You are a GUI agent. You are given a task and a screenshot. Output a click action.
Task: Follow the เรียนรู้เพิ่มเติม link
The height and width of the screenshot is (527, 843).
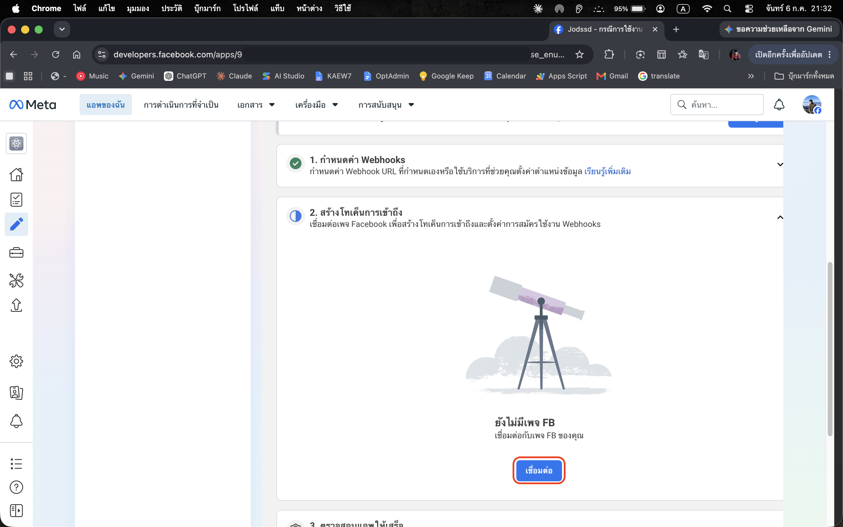[x=607, y=172]
